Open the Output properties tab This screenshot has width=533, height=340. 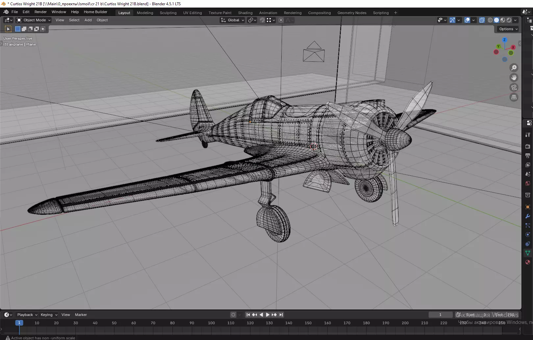click(x=528, y=155)
